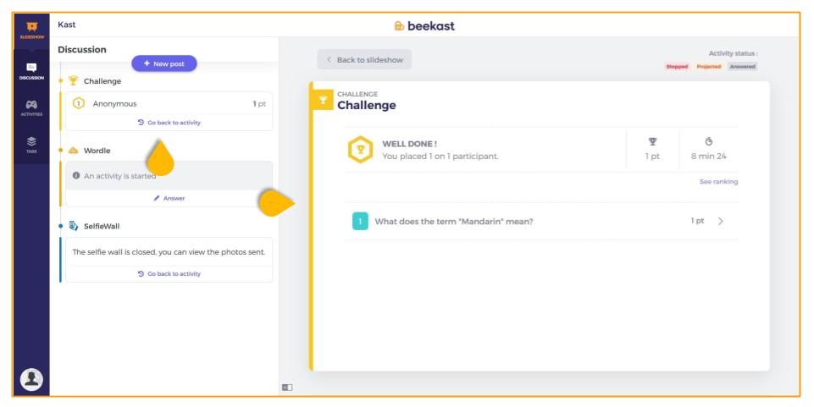Viewport: 814px width, 407px height.
Task: Open the Slideshow sidebar icon
Action: [x=31, y=30]
